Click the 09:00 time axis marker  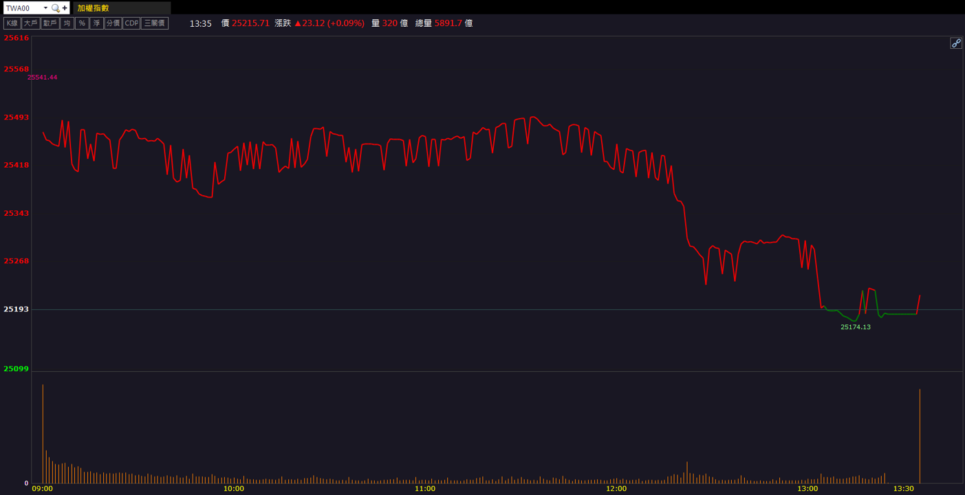[43, 489]
